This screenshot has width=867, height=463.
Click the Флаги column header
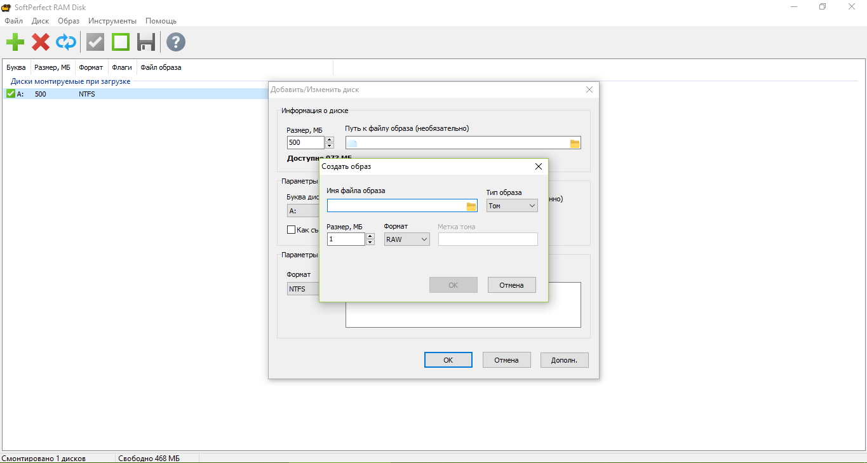122,67
